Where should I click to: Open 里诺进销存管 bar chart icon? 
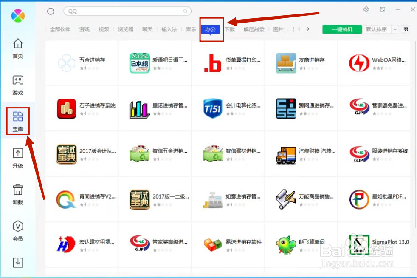click(x=140, y=109)
